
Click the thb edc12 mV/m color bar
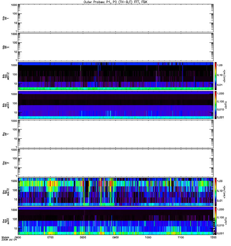pos(216,76)
